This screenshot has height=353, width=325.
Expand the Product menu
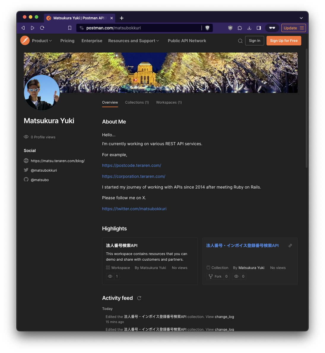pos(42,41)
